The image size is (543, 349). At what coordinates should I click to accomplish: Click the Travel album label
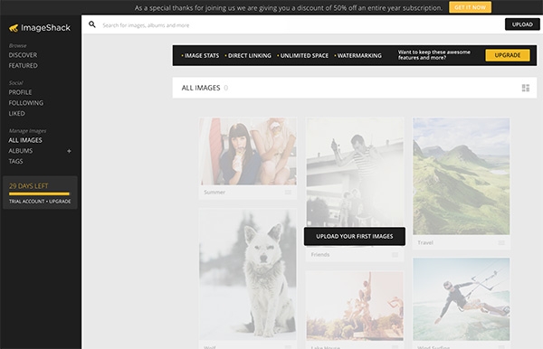[425, 243]
